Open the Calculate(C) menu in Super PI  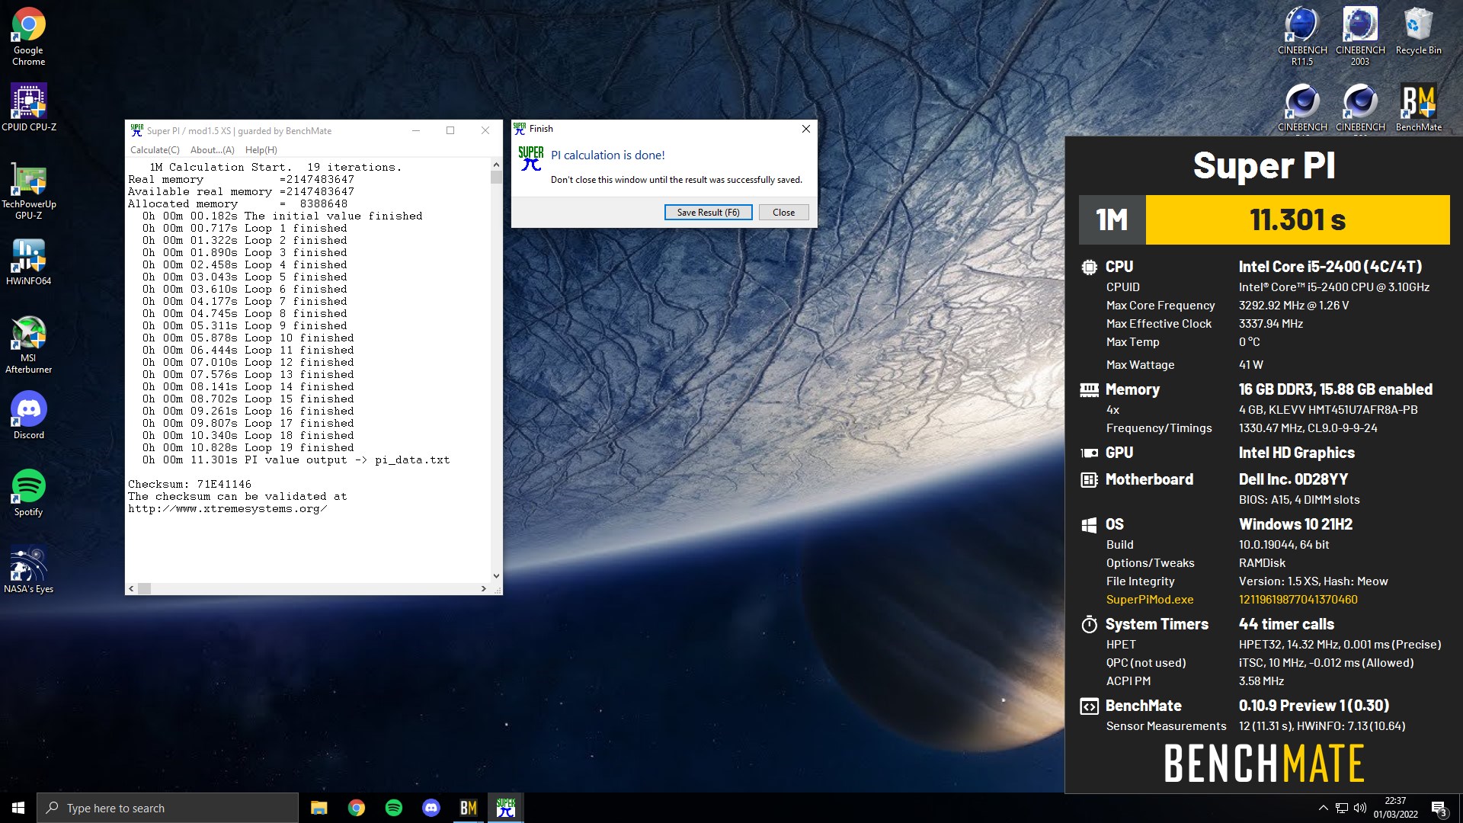[155, 150]
